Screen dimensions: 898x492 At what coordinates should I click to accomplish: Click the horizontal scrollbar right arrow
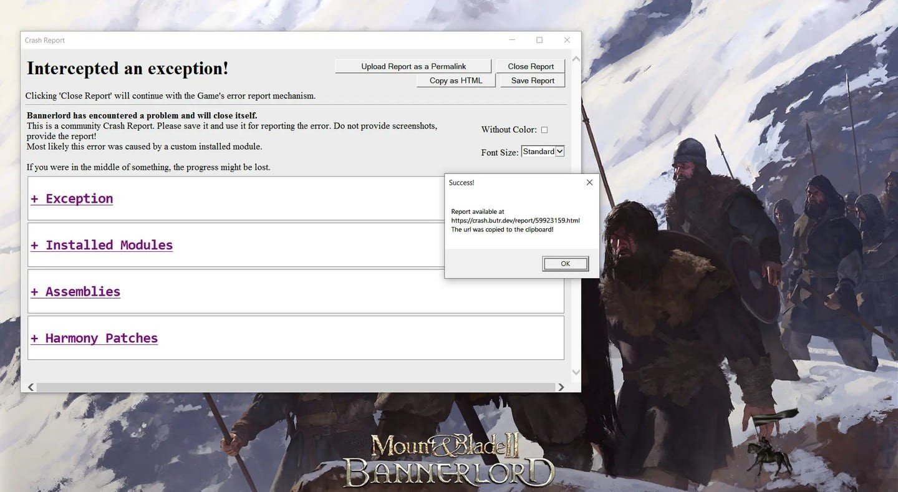point(561,387)
